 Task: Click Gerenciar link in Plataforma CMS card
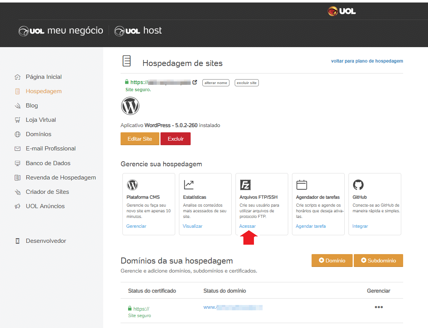coord(136,226)
